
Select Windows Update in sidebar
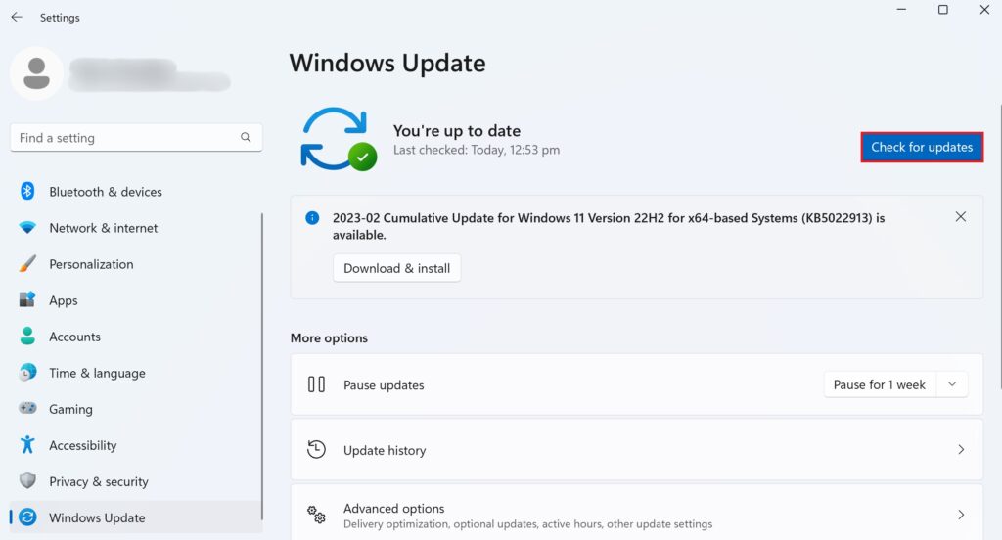pos(135,517)
